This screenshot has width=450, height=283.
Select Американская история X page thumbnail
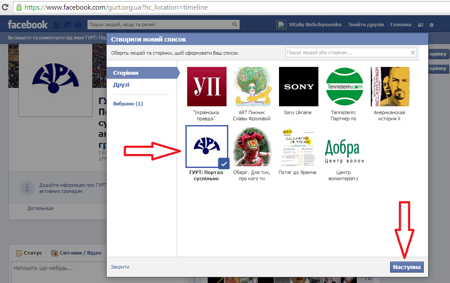pyautogui.click(x=390, y=87)
